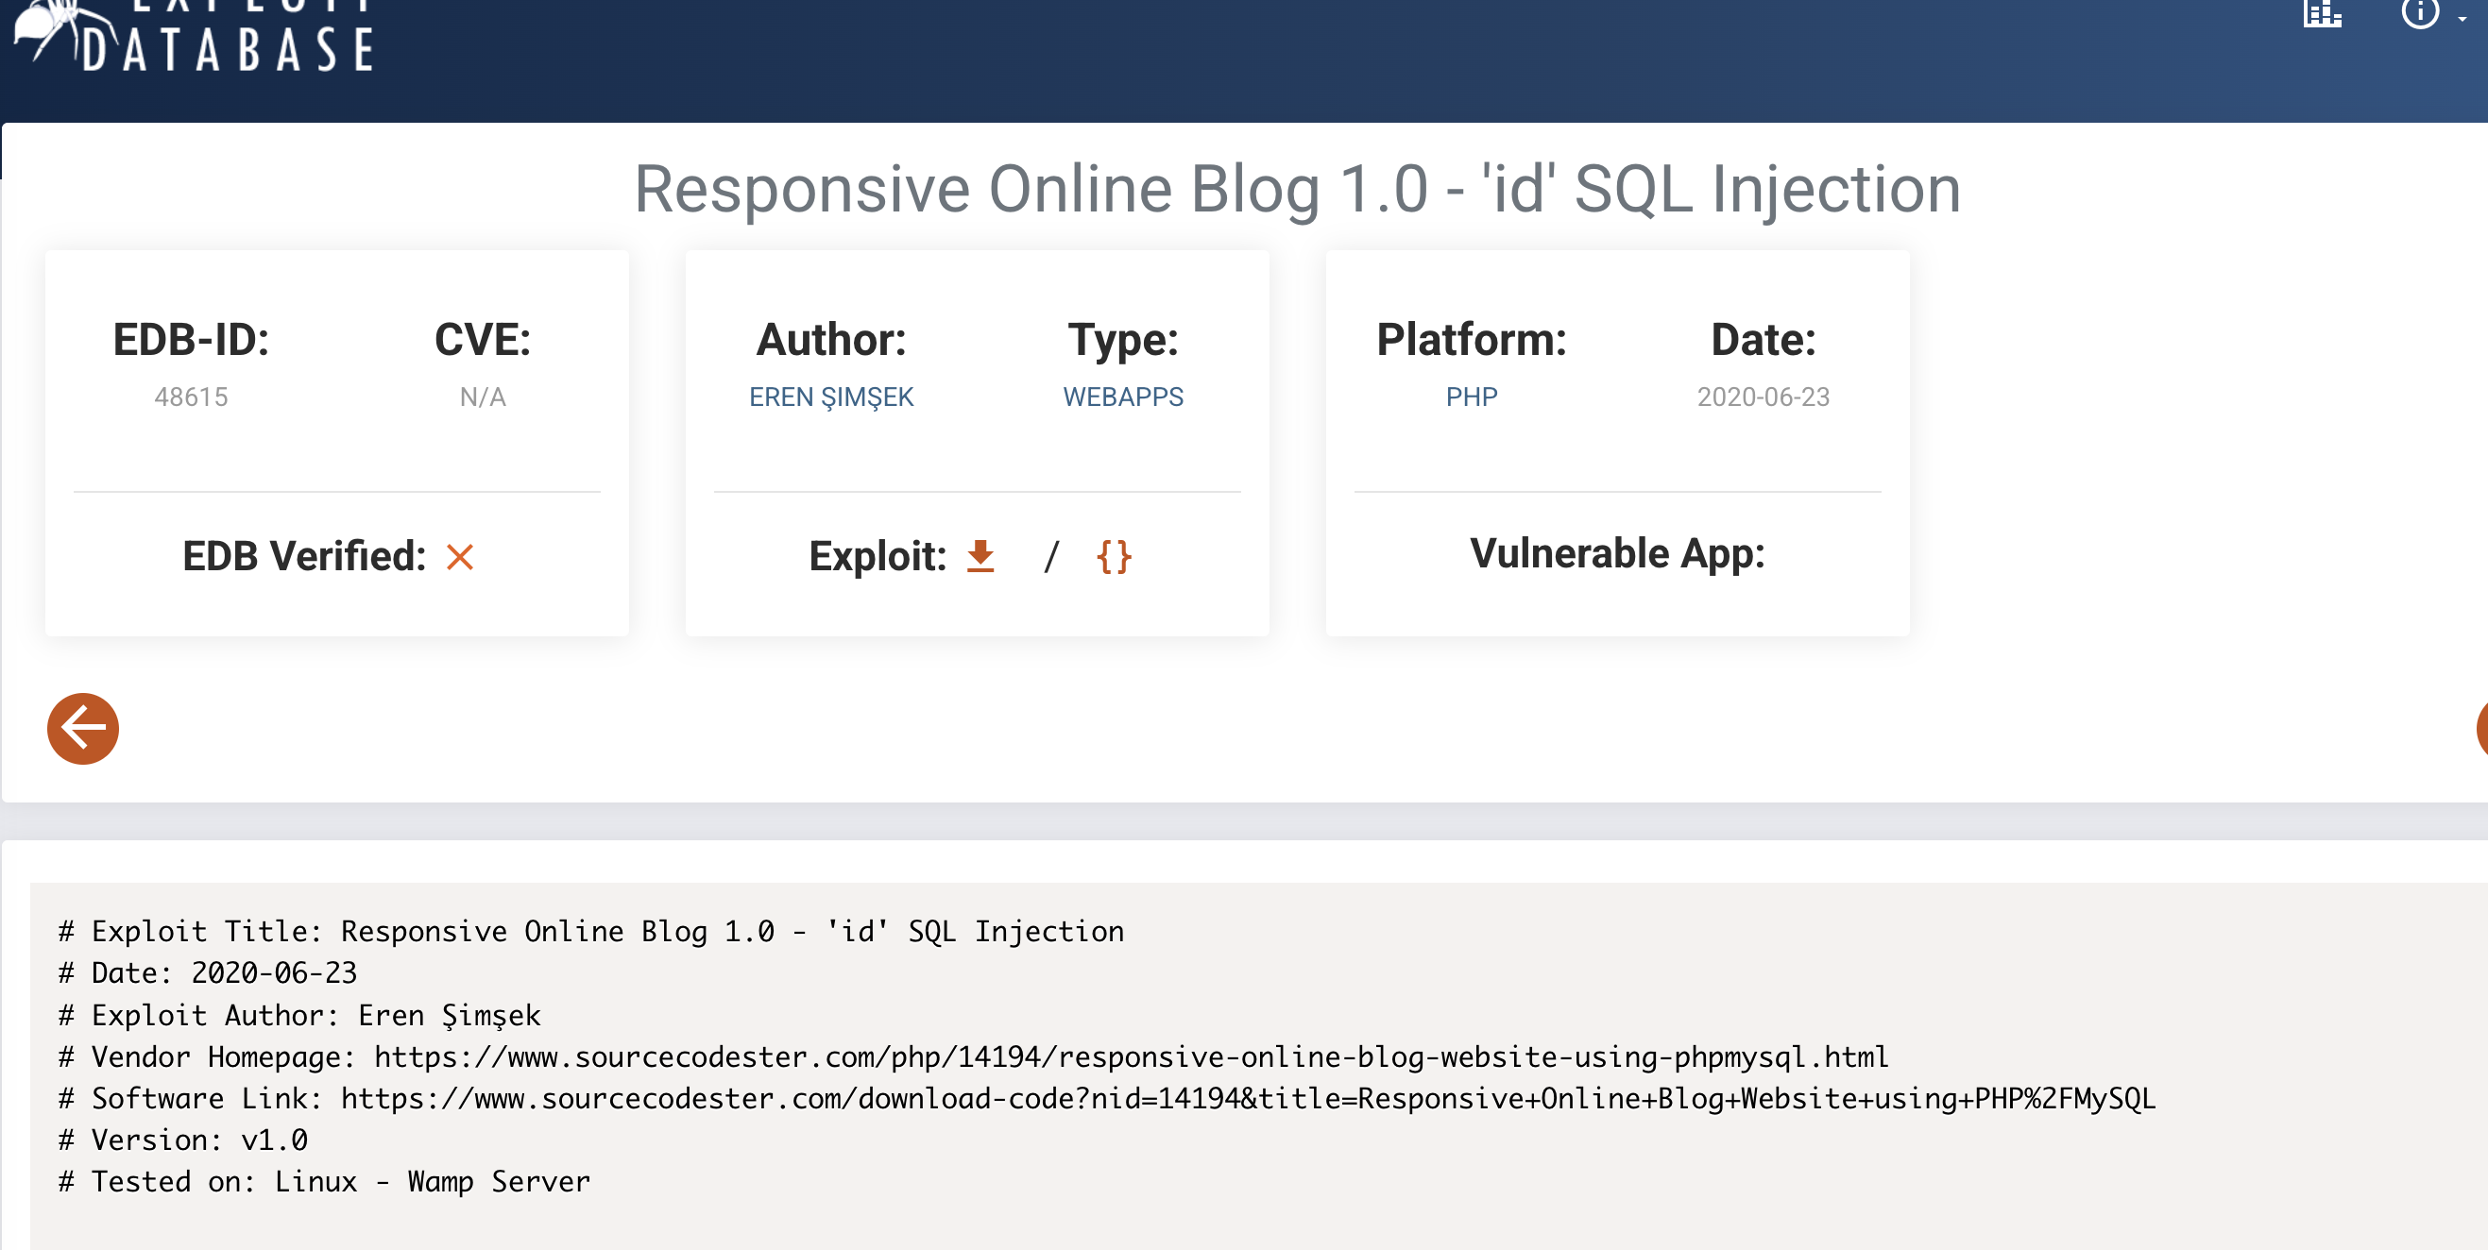Click the info circle icon in header
Image resolution: width=2488 pixels, height=1250 pixels.
pos(2418,13)
